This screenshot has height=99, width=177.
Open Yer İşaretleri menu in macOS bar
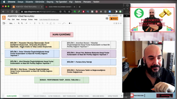click(61, 2)
